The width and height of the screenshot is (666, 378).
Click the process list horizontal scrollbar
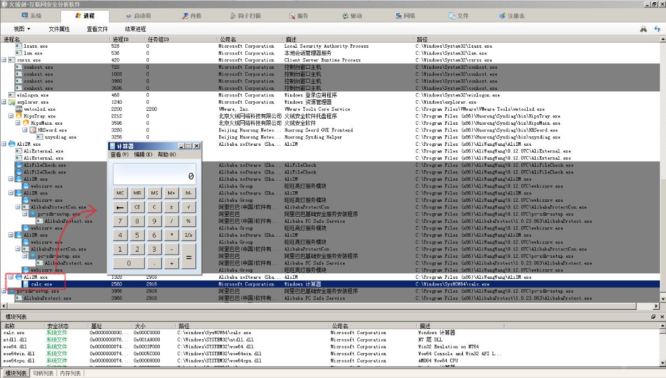[x=330, y=306]
